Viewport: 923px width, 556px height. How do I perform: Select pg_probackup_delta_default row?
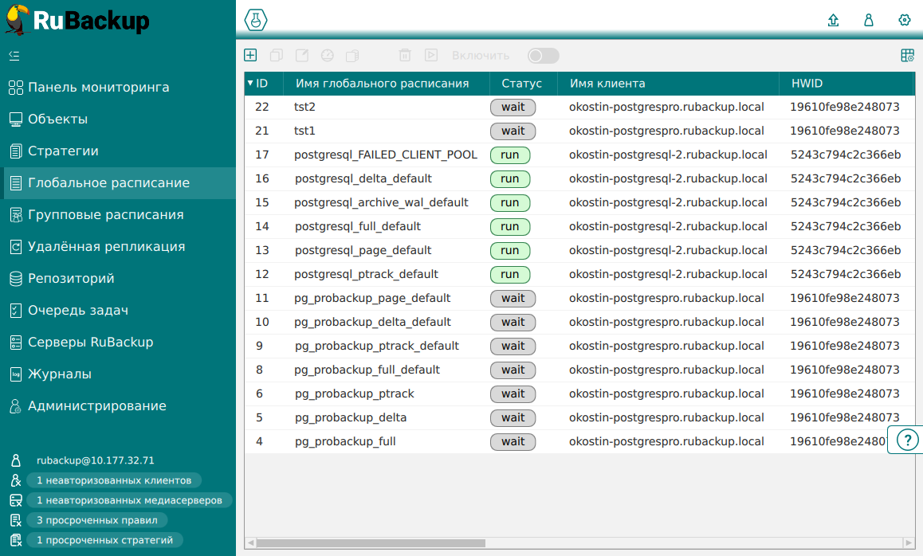(x=579, y=323)
